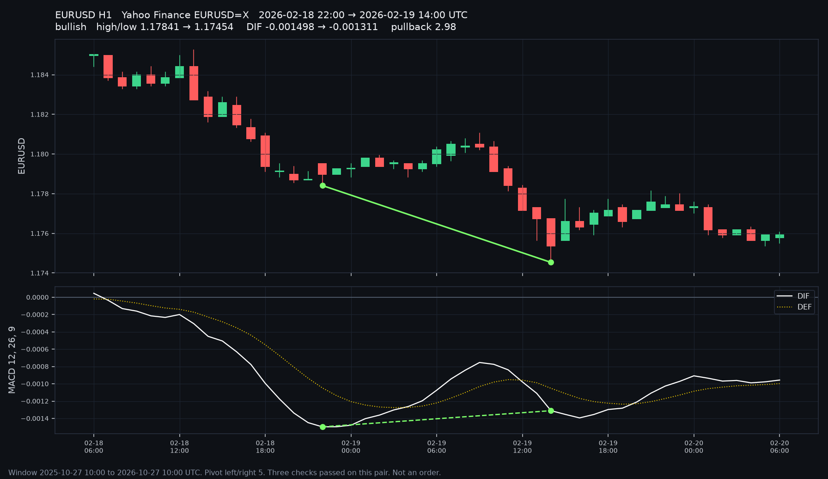Click the −0.0008 MACD tick label

coord(35,367)
